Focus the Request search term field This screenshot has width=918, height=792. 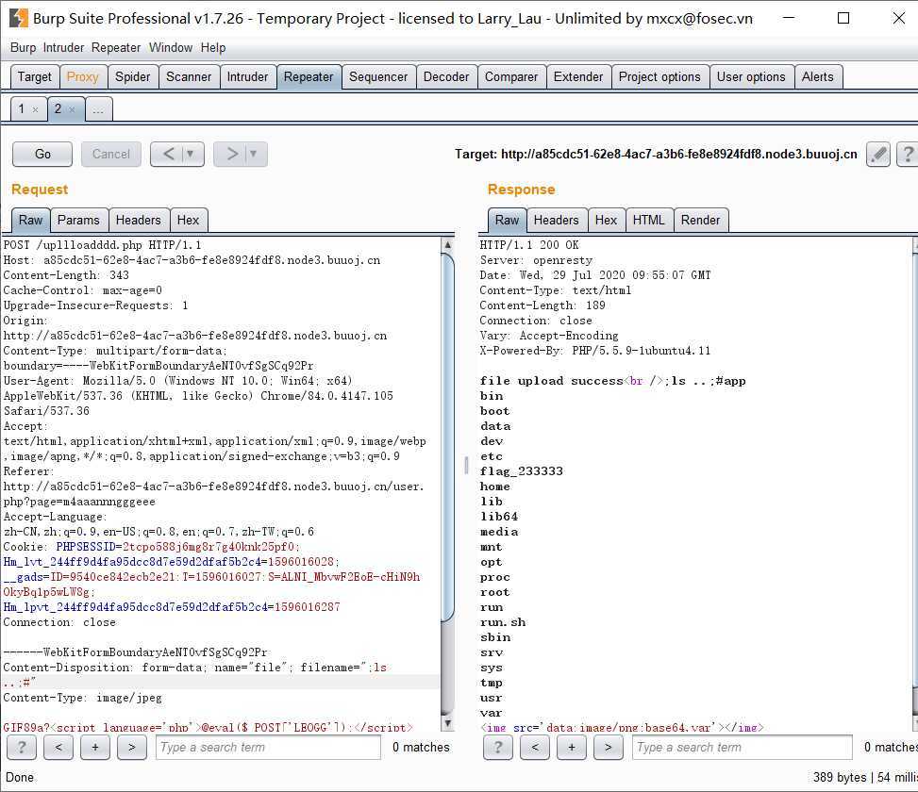coord(268,747)
